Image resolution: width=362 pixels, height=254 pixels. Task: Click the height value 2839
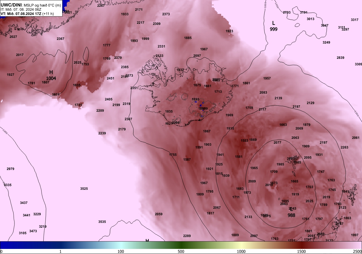(341, 58)
